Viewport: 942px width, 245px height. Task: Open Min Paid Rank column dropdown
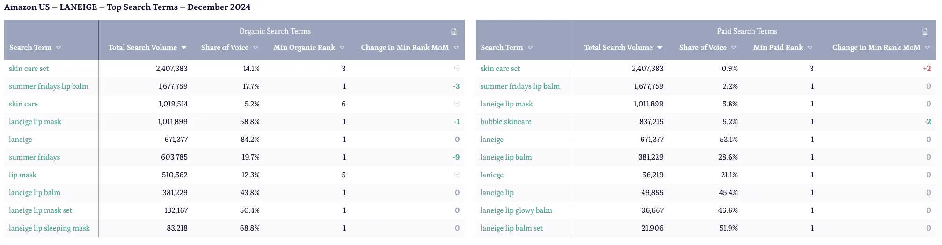810,48
